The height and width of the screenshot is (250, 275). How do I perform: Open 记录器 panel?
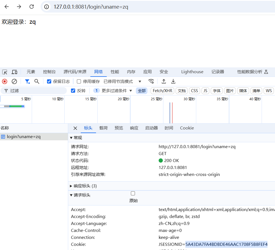pyautogui.click(x=218, y=72)
